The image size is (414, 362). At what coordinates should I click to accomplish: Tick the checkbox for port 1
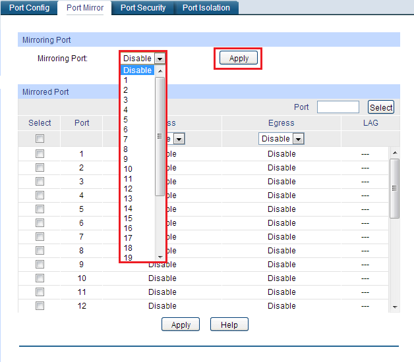click(40, 154)
